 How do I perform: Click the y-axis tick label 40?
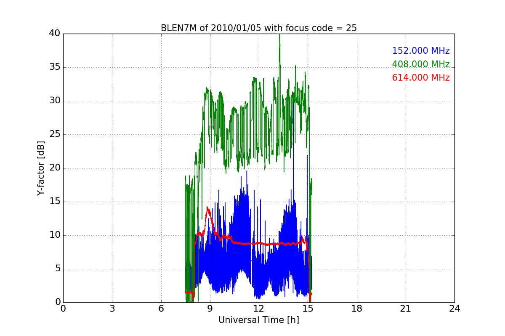(x=54, y=34)
